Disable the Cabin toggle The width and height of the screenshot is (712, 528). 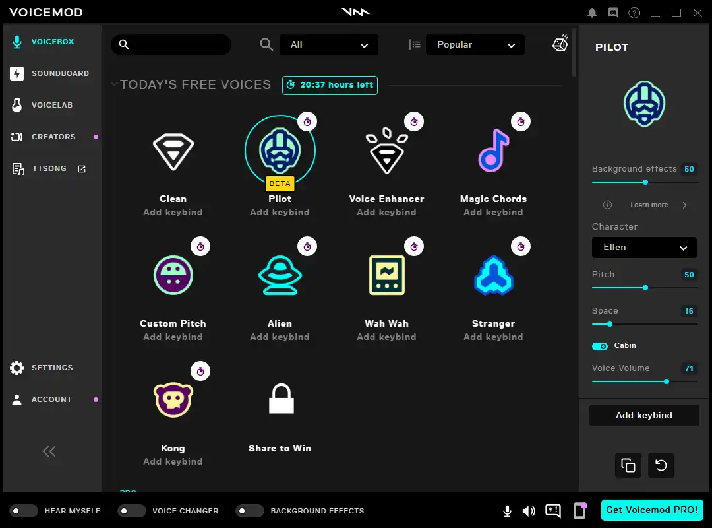pyautogui.click(x=600, y=346)
